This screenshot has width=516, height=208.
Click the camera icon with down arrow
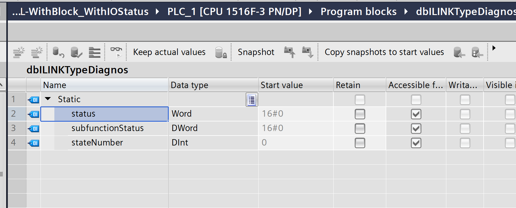tap(308, 52)
